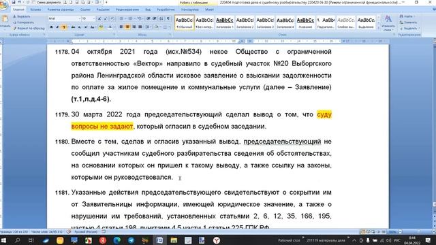Viewport: 436px width, 245px height.
Task: Open the Рецензирование tab
Action: click(127, 10)
